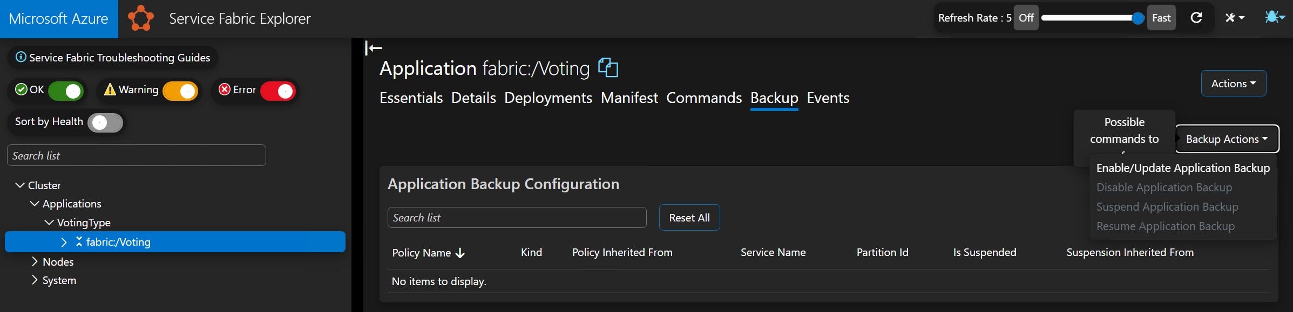Viewport: 1293px width, 312px height.
Task: Toggle the OK health filter switch
Action: (x=66, y=91)
